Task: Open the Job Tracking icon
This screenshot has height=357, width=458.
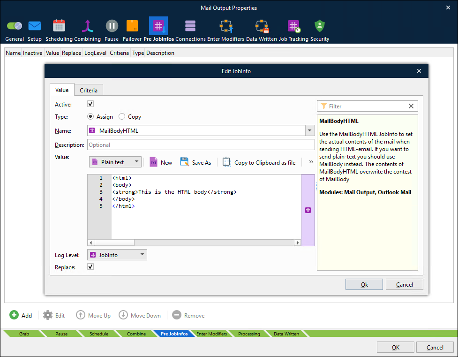Action: 293,26
